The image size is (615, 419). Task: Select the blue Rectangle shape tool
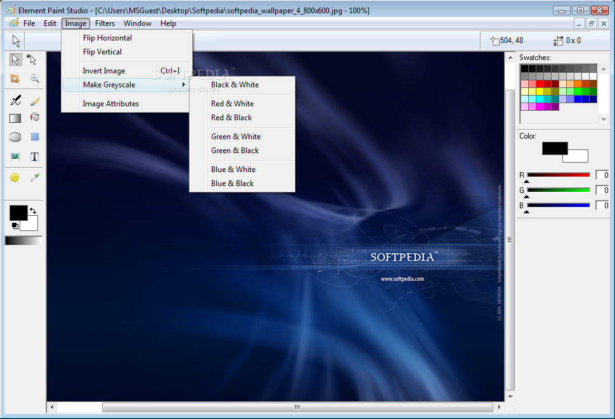tap(35, 137)
